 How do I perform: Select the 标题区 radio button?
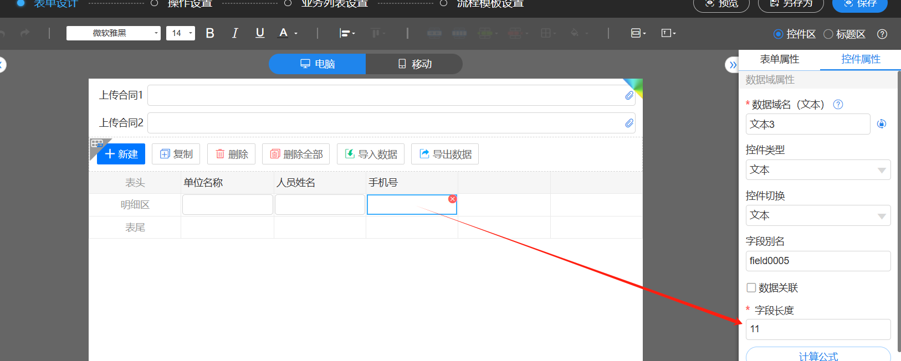828,34
